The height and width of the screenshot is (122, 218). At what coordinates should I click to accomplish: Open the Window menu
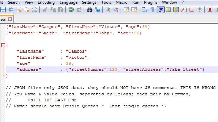170,2
